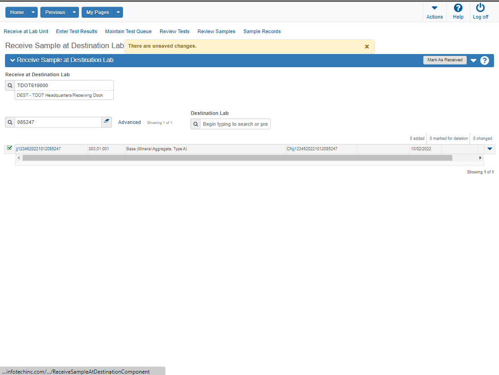Open the Maintain Test Queue tab
The width and height of the screenshot is (499, 375).
click(x=128, y=31)
